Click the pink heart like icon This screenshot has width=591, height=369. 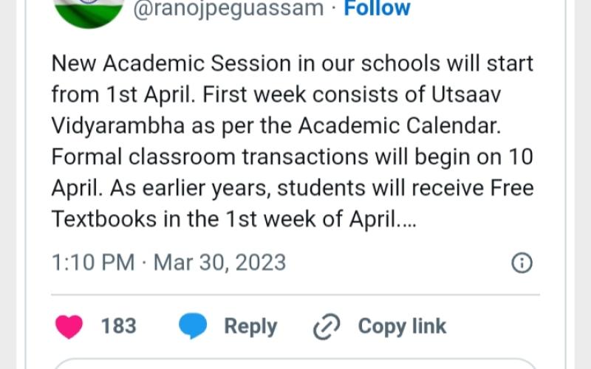tap(69, 326)
